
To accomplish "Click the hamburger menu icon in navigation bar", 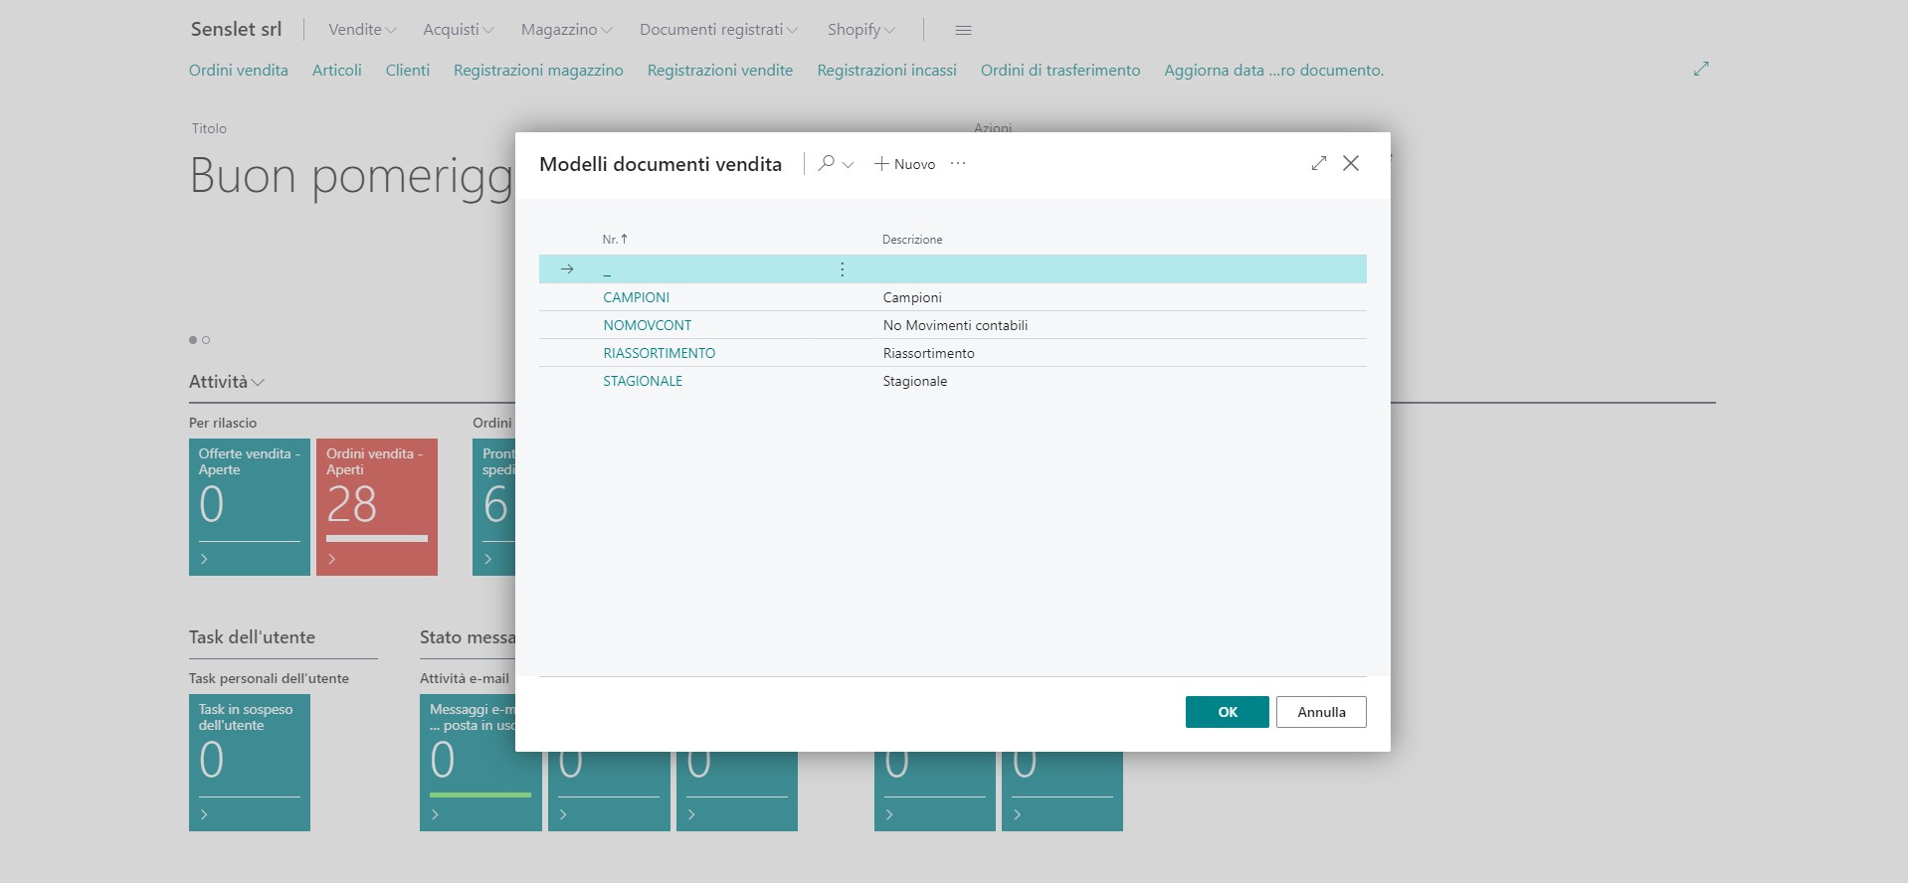I will coord(963,30).
